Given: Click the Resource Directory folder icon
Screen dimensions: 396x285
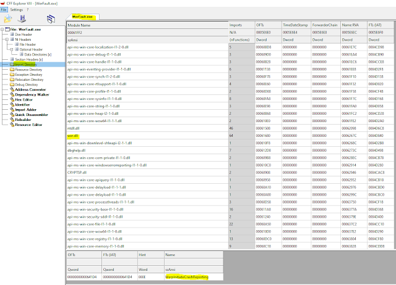Looking at the screenshot, I should (12, 70).
